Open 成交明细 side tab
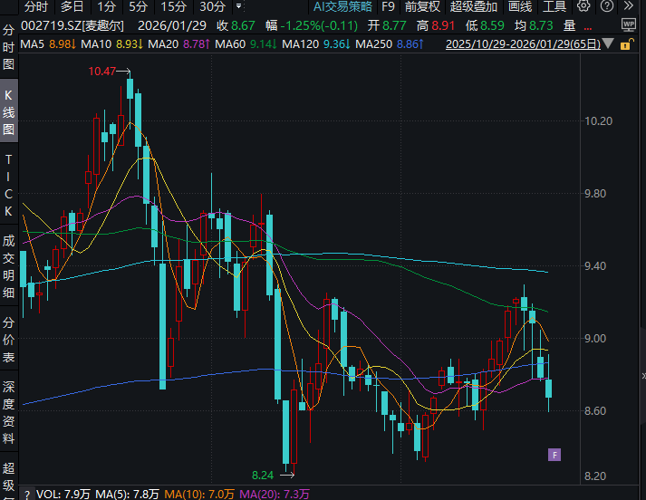Image resolution: width=646 pixels, height=500 pixels. (9, 266)
